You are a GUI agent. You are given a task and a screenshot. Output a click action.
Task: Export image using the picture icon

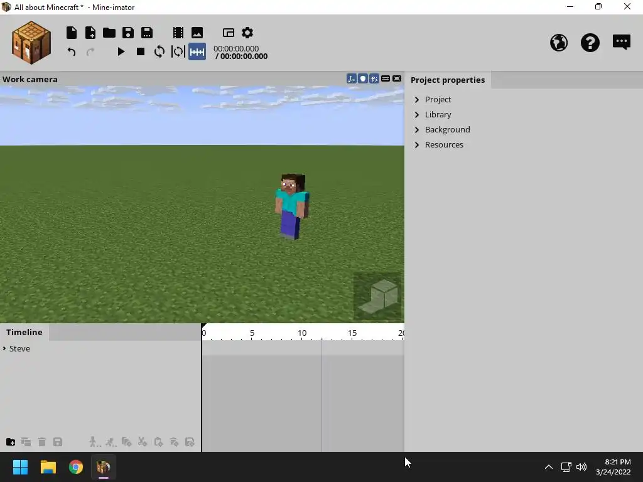(x=197, y=33)
